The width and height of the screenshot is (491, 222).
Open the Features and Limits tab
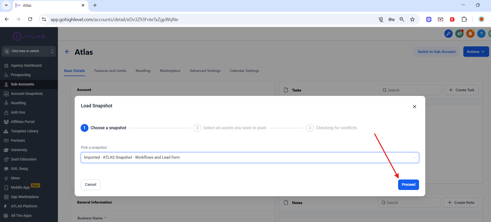[110, 71]
